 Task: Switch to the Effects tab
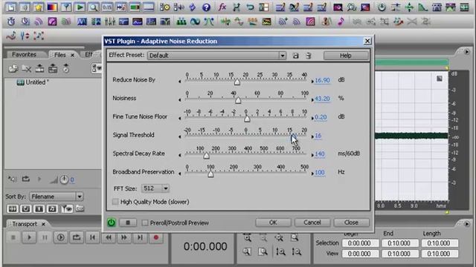tap(89, 54)
